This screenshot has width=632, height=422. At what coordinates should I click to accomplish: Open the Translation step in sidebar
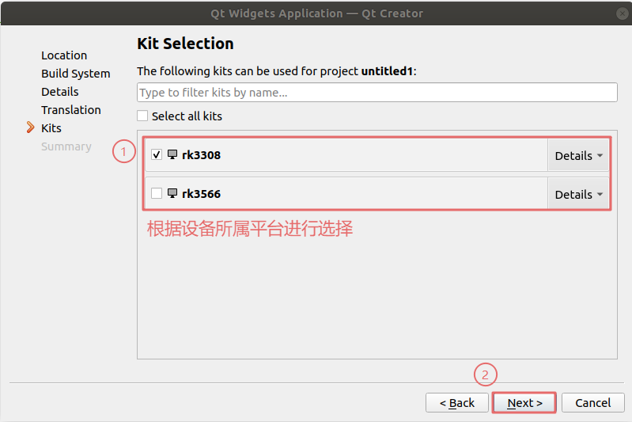pos(71,110)
